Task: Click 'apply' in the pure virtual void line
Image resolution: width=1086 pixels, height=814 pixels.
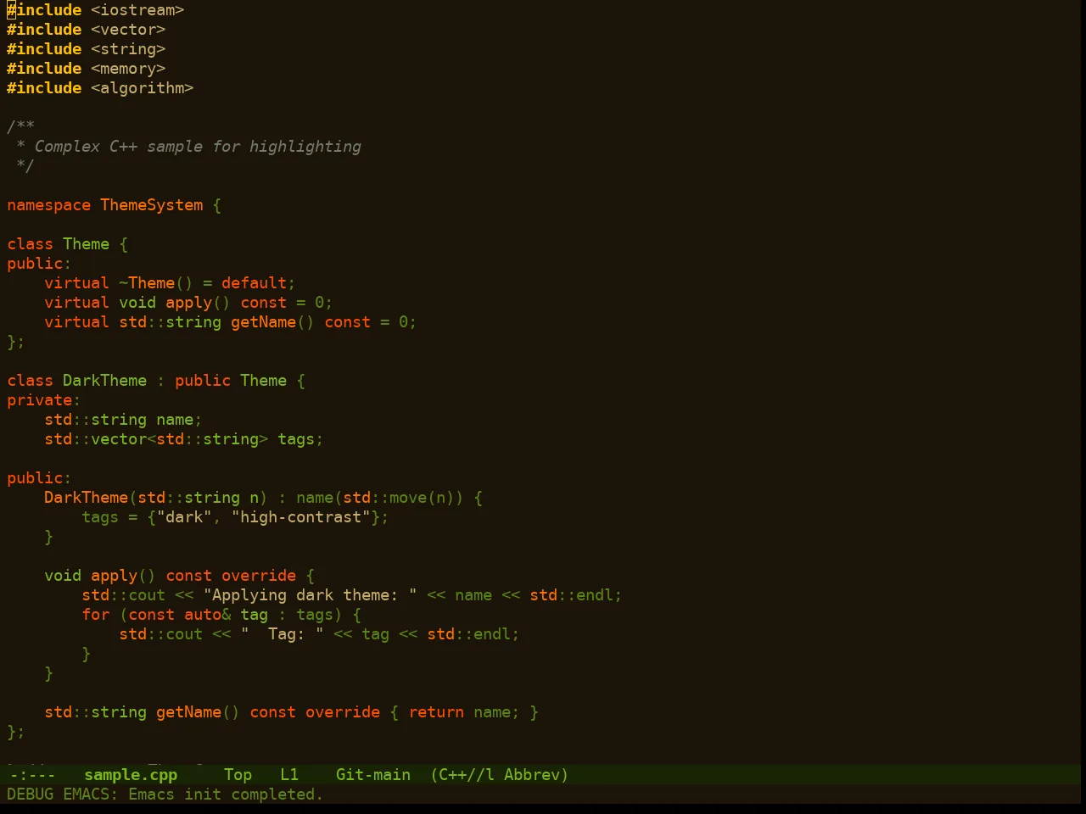Action: click(188, 303)
